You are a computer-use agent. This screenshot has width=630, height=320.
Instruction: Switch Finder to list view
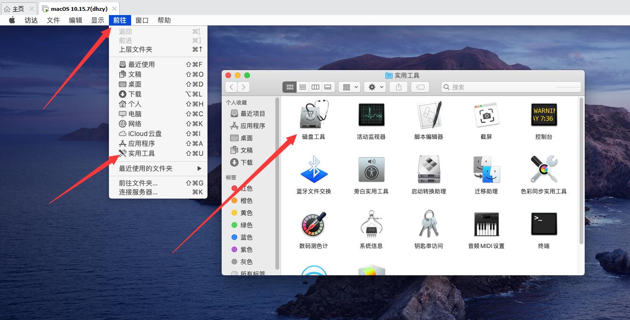tap(303, 87)
